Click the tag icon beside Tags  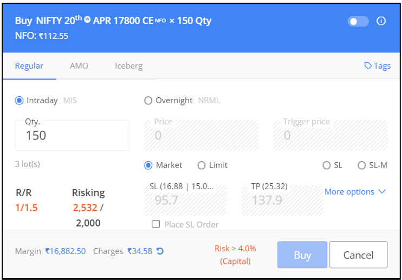tap(368, 66)
